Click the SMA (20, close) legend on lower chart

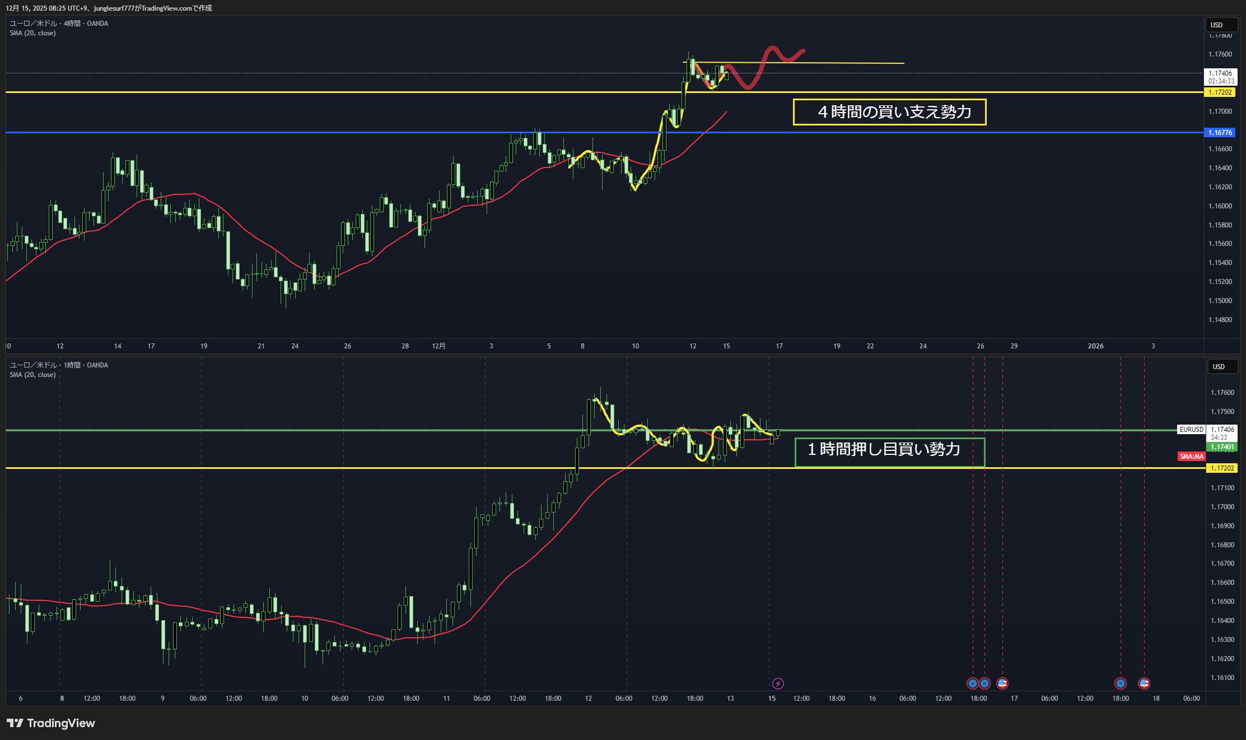[x=32, y=375]
